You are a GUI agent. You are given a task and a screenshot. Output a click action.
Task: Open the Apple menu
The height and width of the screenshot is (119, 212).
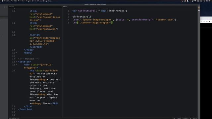[2, 1]
